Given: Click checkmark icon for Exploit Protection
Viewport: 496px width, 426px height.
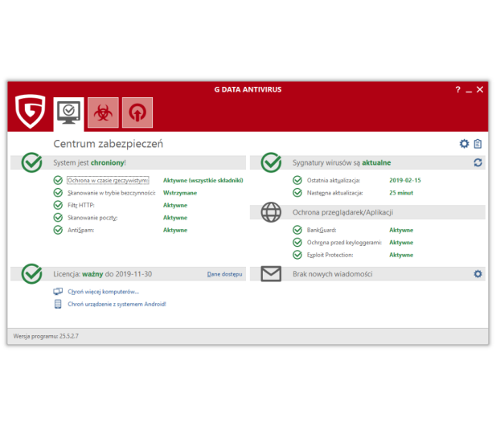Looking at the screenshot, I should pos(297,255).
